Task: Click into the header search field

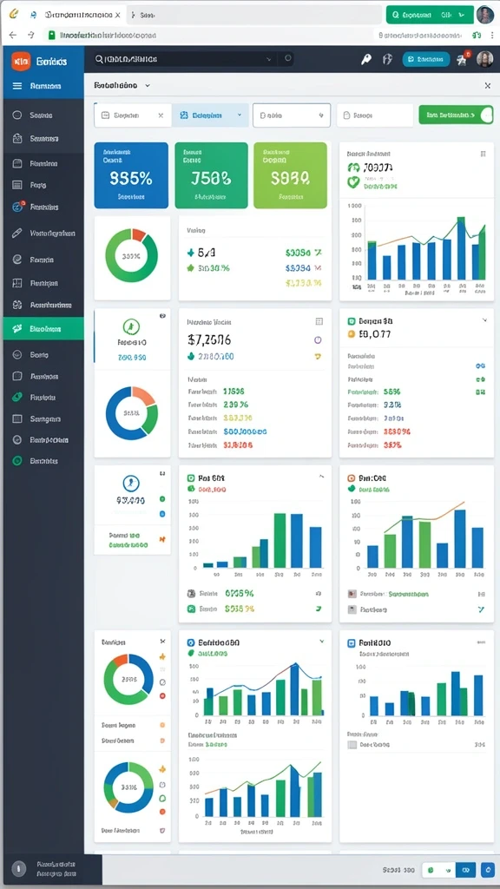Action: coord(181,58)
